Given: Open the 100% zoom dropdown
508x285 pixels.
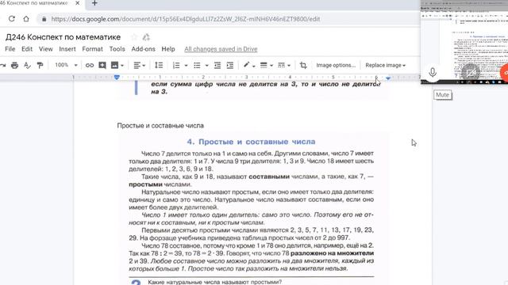Looking at the screenshot, I should [66, 65].
